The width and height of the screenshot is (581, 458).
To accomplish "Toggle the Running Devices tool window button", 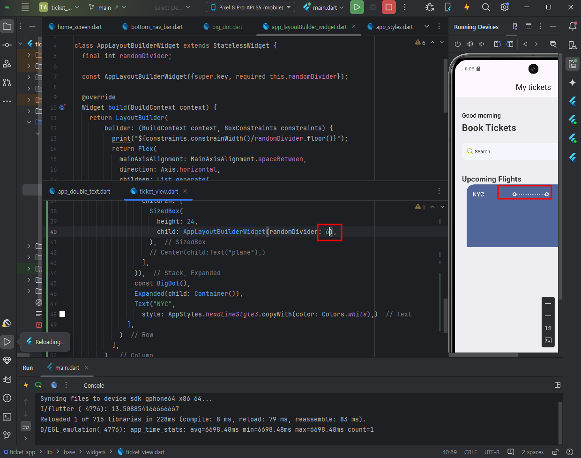I will tap(573, 64).
